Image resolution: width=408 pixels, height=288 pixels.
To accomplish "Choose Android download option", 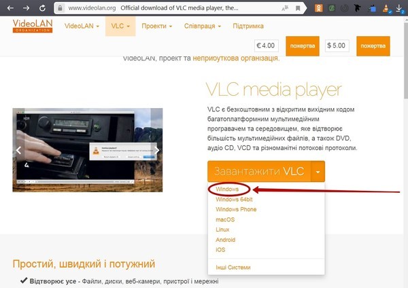I will (x=225, y=240).
